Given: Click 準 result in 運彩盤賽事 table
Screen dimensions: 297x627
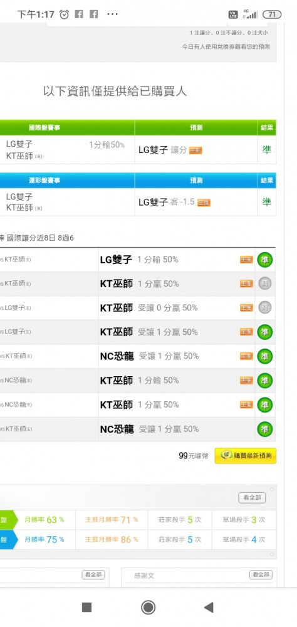Looking at the screenshot, I should (267, 202).
